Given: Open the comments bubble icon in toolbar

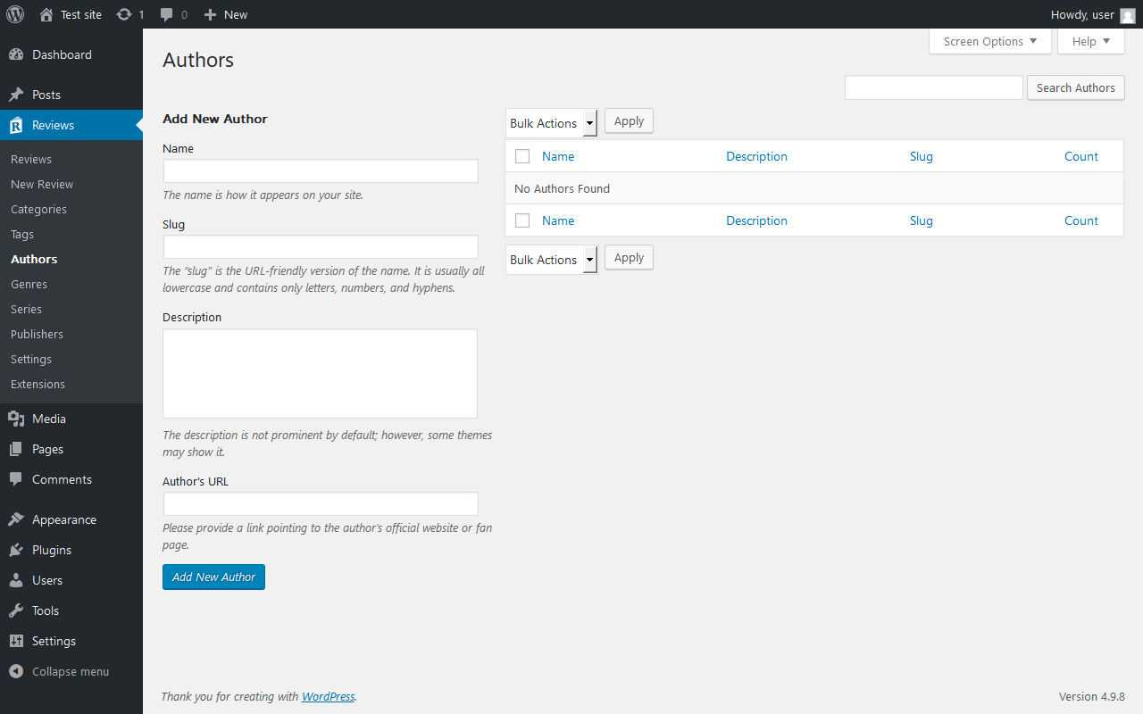Looking at the screenshot, I should [x=167, y=14].
